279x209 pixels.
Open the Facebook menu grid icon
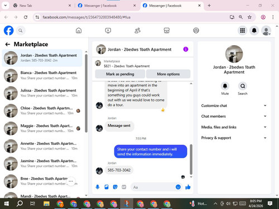pyautogui.click(x=242, y=31)
